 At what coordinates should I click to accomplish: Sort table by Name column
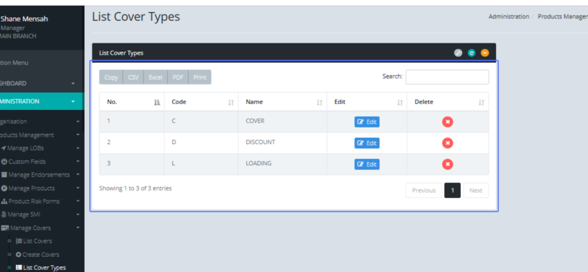pyautogui.click(x=283, y=102)
